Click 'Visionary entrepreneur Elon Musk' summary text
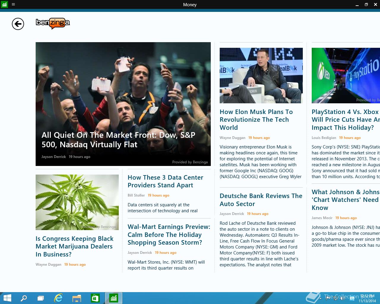Screen dimensions: 380x304 point(261,162)
